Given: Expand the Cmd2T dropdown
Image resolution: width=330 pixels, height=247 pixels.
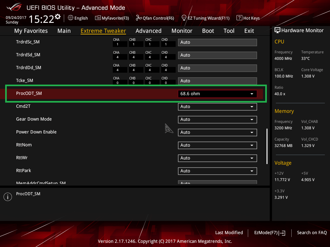Looking at the screenshot, I should (218, 107).
